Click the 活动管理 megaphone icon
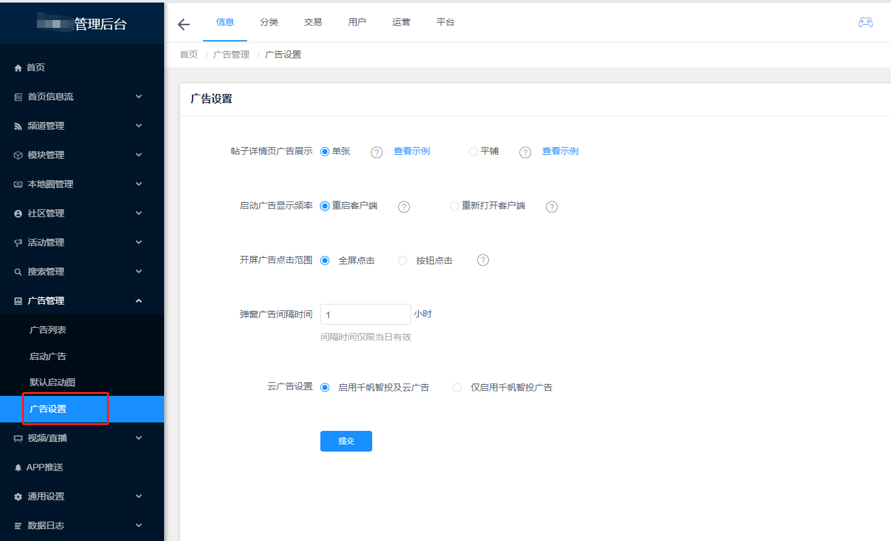This screenshot has width=891, height=541. (18, 243)
